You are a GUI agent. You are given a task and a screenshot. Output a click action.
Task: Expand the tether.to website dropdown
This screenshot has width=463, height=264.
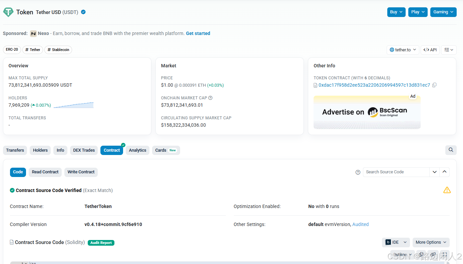[403, 50]
